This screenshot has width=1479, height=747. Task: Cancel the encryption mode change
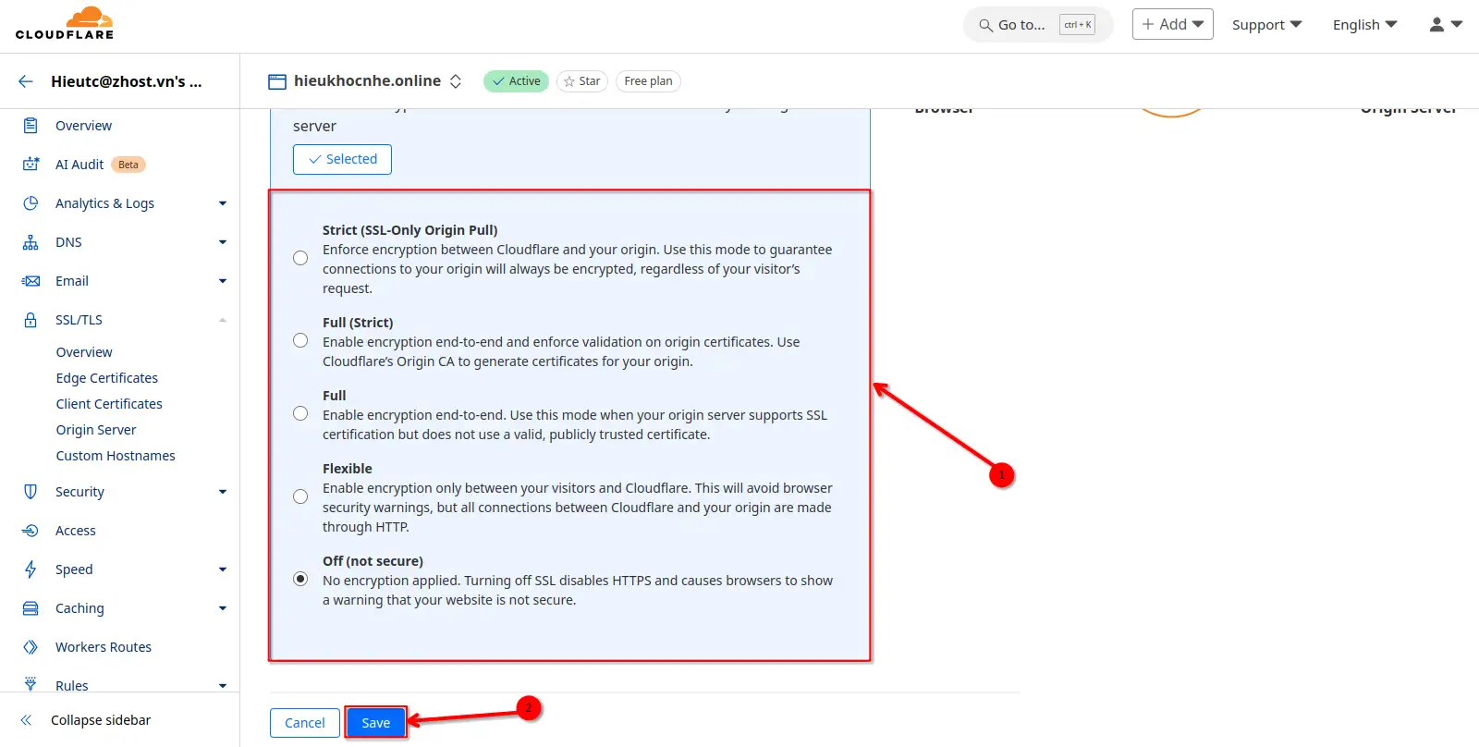tap(304, 723)
